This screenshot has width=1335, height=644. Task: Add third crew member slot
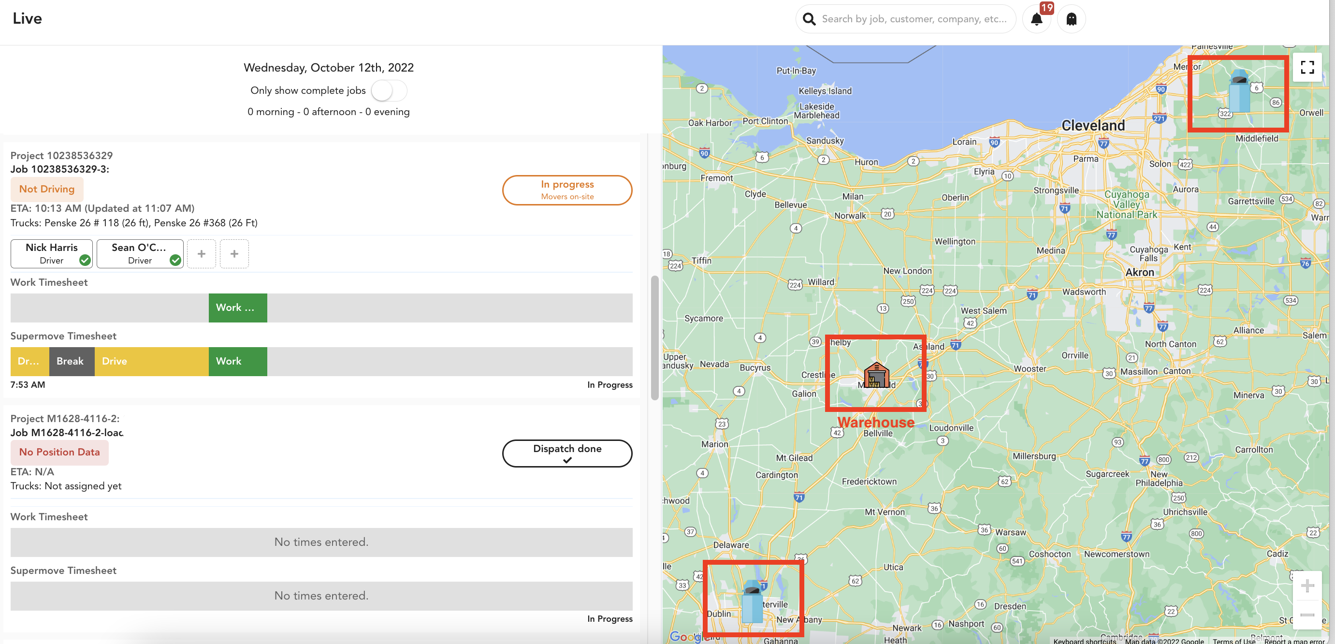tap(201, 254)
